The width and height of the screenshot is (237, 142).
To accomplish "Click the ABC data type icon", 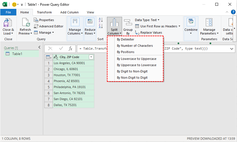I will click(x=56, y=57).
